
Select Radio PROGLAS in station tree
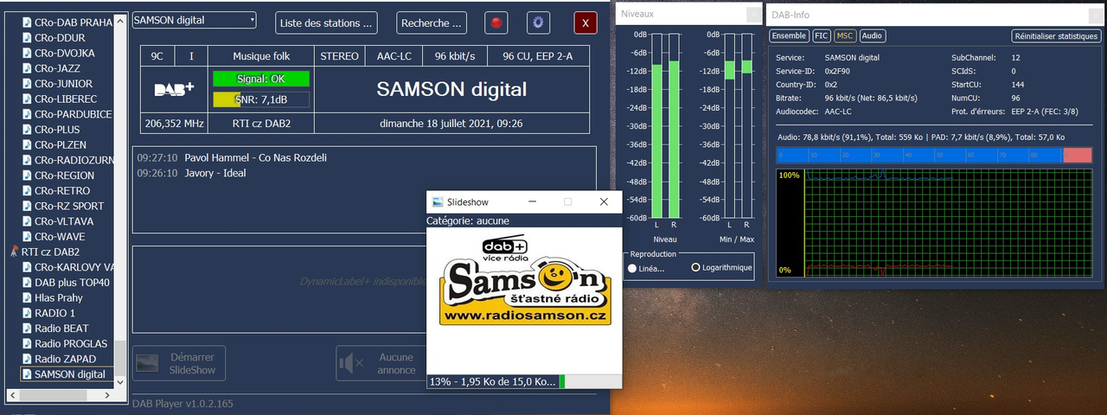pyautogui.click(x=71, y=343)
